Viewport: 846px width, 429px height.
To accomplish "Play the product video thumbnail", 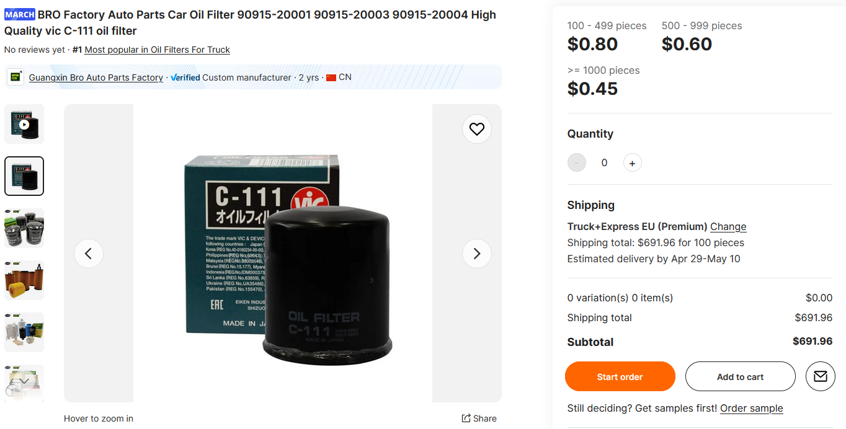I will (x=24, y=124).
